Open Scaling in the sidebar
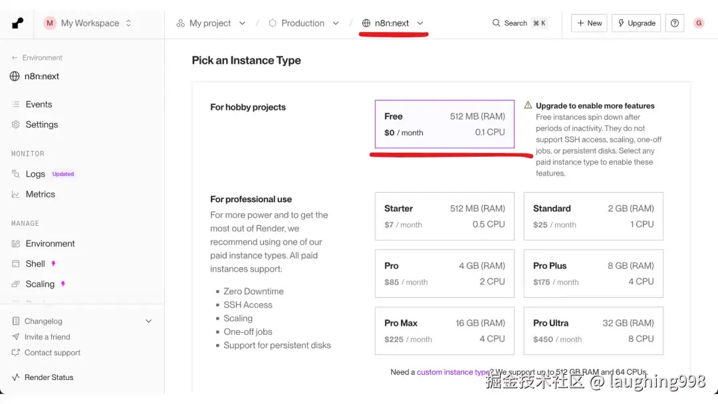Viewport: 718px width, 404px height. [x=40, y=284]
